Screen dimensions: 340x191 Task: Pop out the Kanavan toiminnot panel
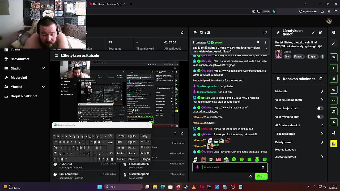click(x=321, y=79)
